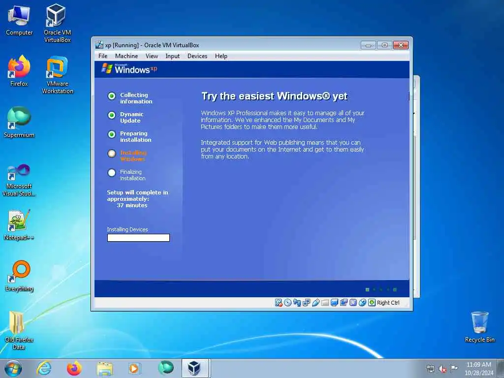Open the Action Center flag tray icon
504x378 pixels.
[x=454, y=368]
